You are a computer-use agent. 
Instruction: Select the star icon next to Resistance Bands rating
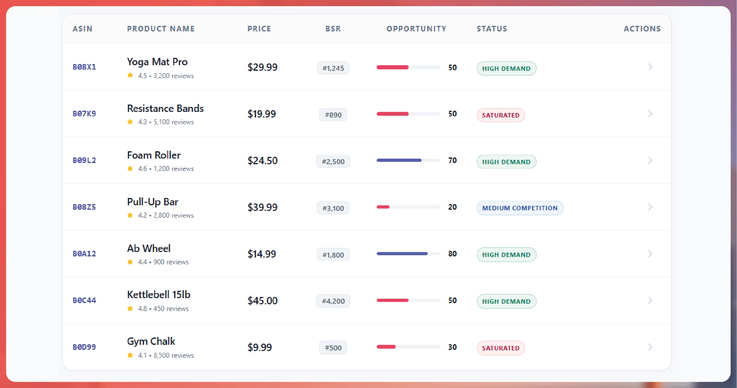130,122
